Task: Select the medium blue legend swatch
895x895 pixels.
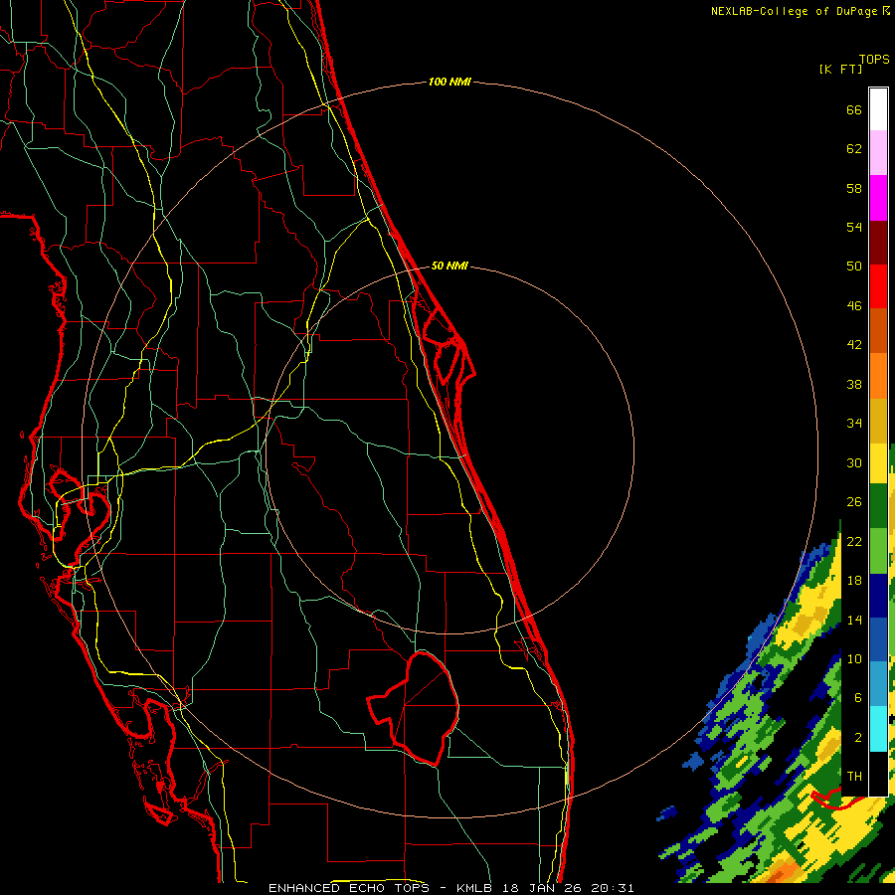Action: [x=878, y=639]
